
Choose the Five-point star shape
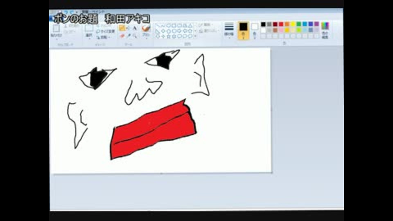[x=168, y=36]
